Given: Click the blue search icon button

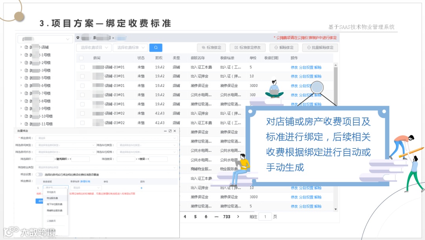Looking at the screenshot, I should (155, 48).
